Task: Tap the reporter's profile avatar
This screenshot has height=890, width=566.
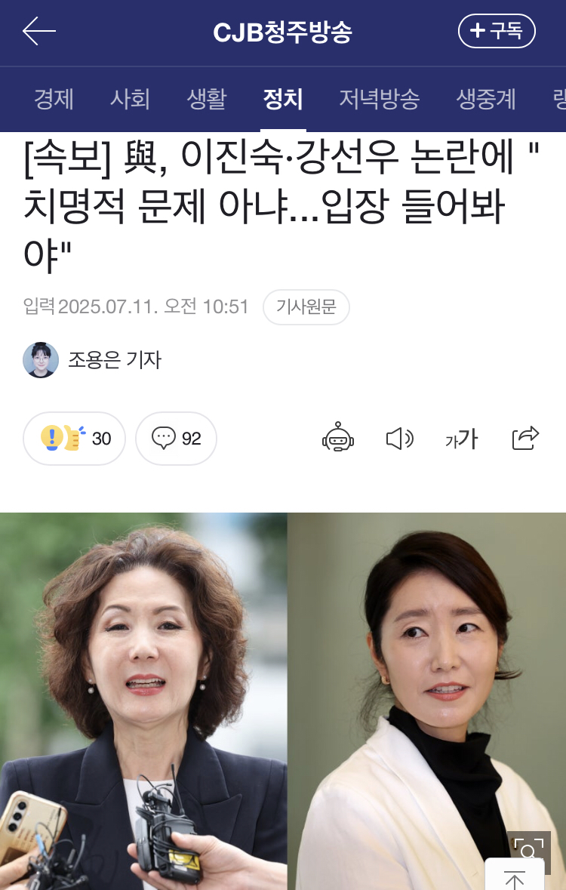Action: click(x=40, y=360)
